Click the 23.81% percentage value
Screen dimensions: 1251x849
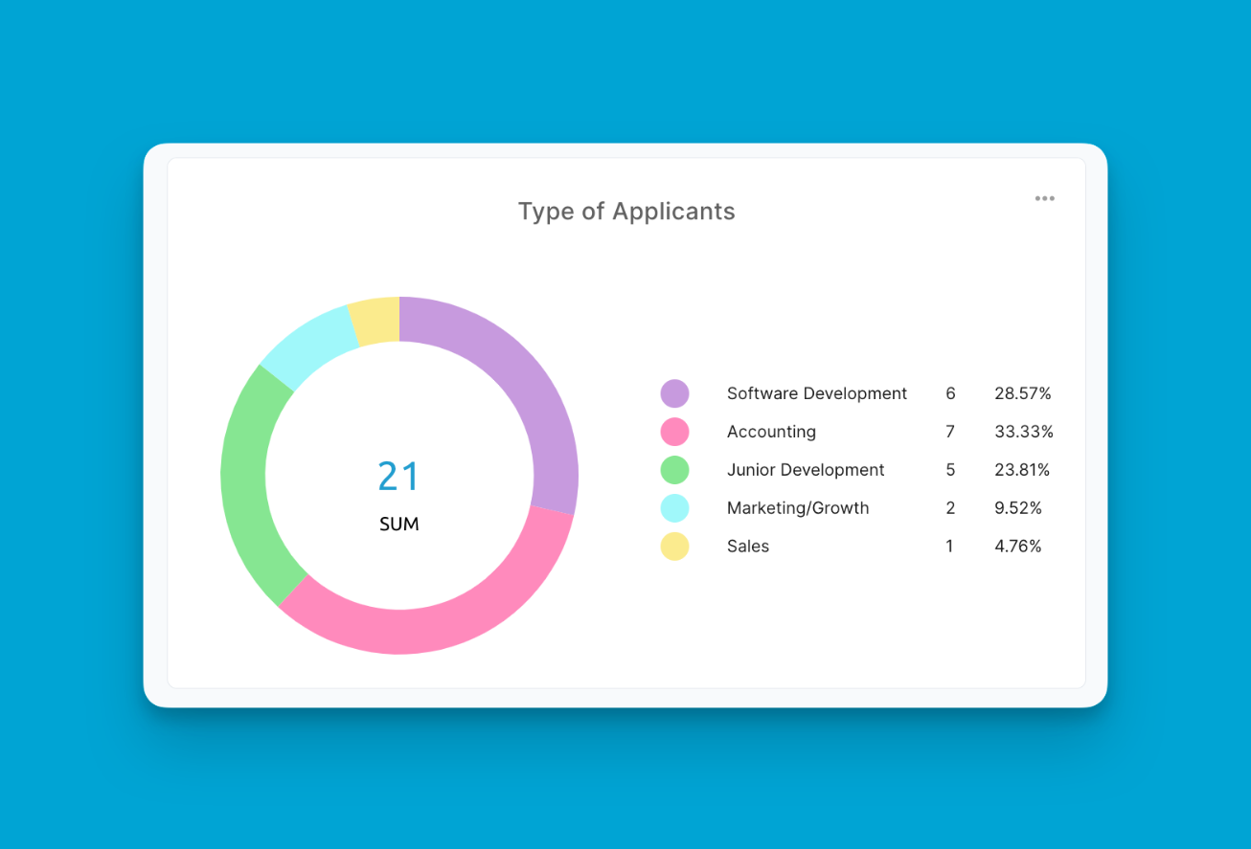1022,470
